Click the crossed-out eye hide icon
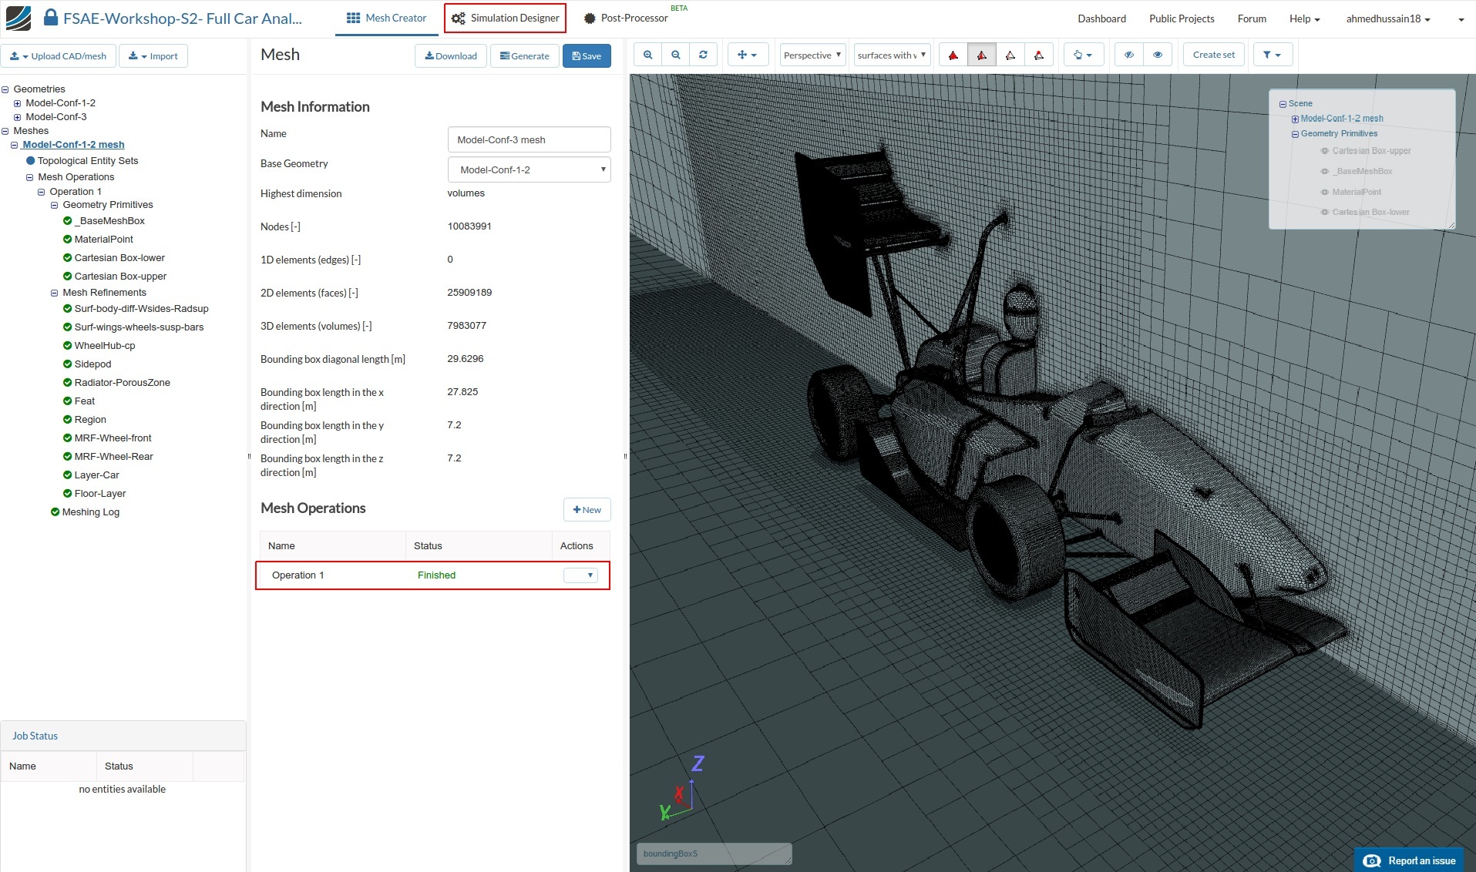Image resolution: width=1476 pixels, height=872 pixels. (1128, 55)
